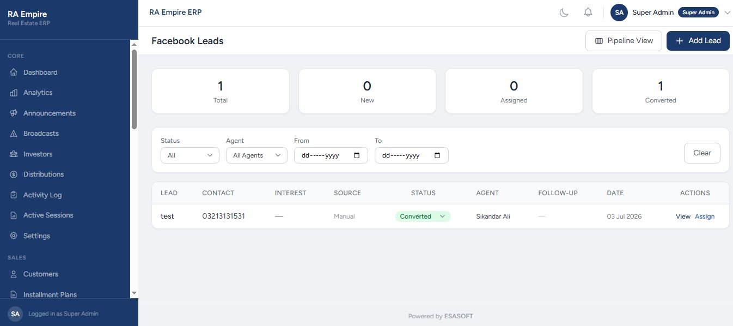Click the RA Empire ERP header title
The image size is (733, 326).
coord(175,12)
